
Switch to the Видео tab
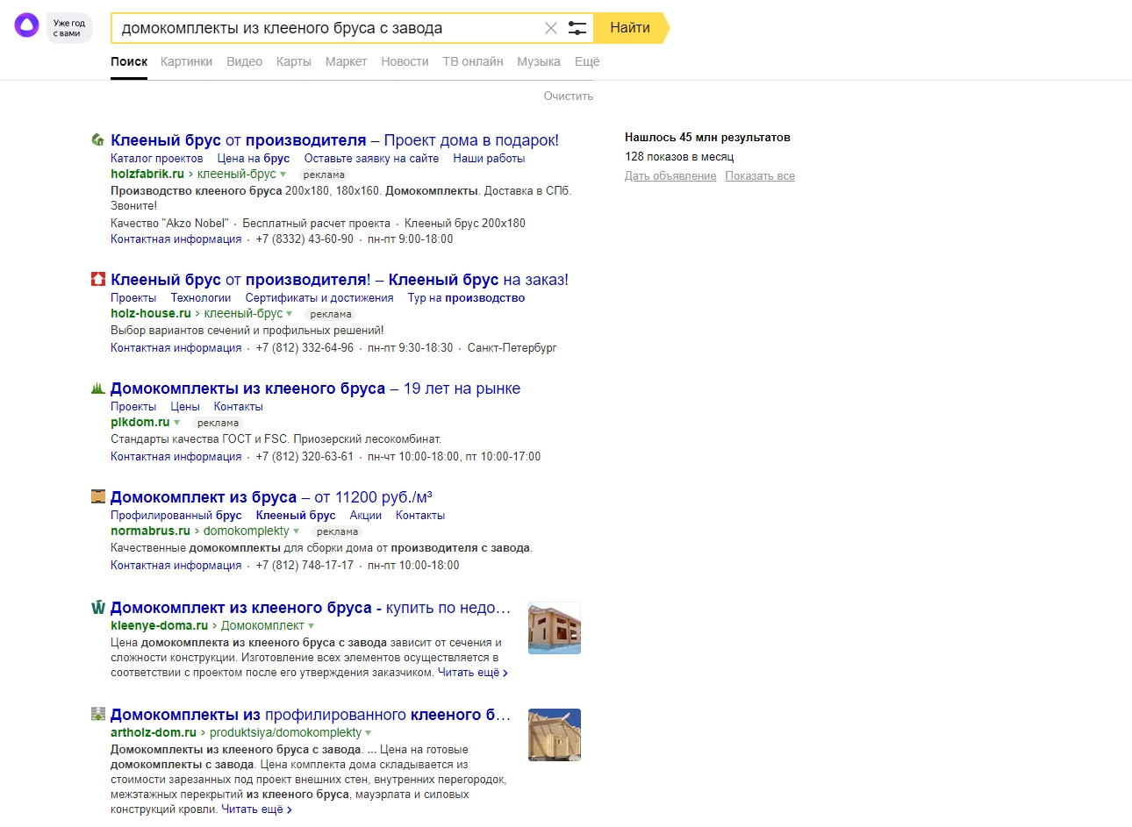click(244, 61)
